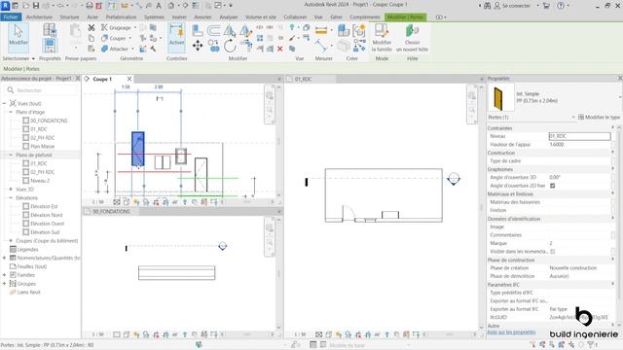
Task: Click Se connecter sign-in button
Action: point(512,6)
